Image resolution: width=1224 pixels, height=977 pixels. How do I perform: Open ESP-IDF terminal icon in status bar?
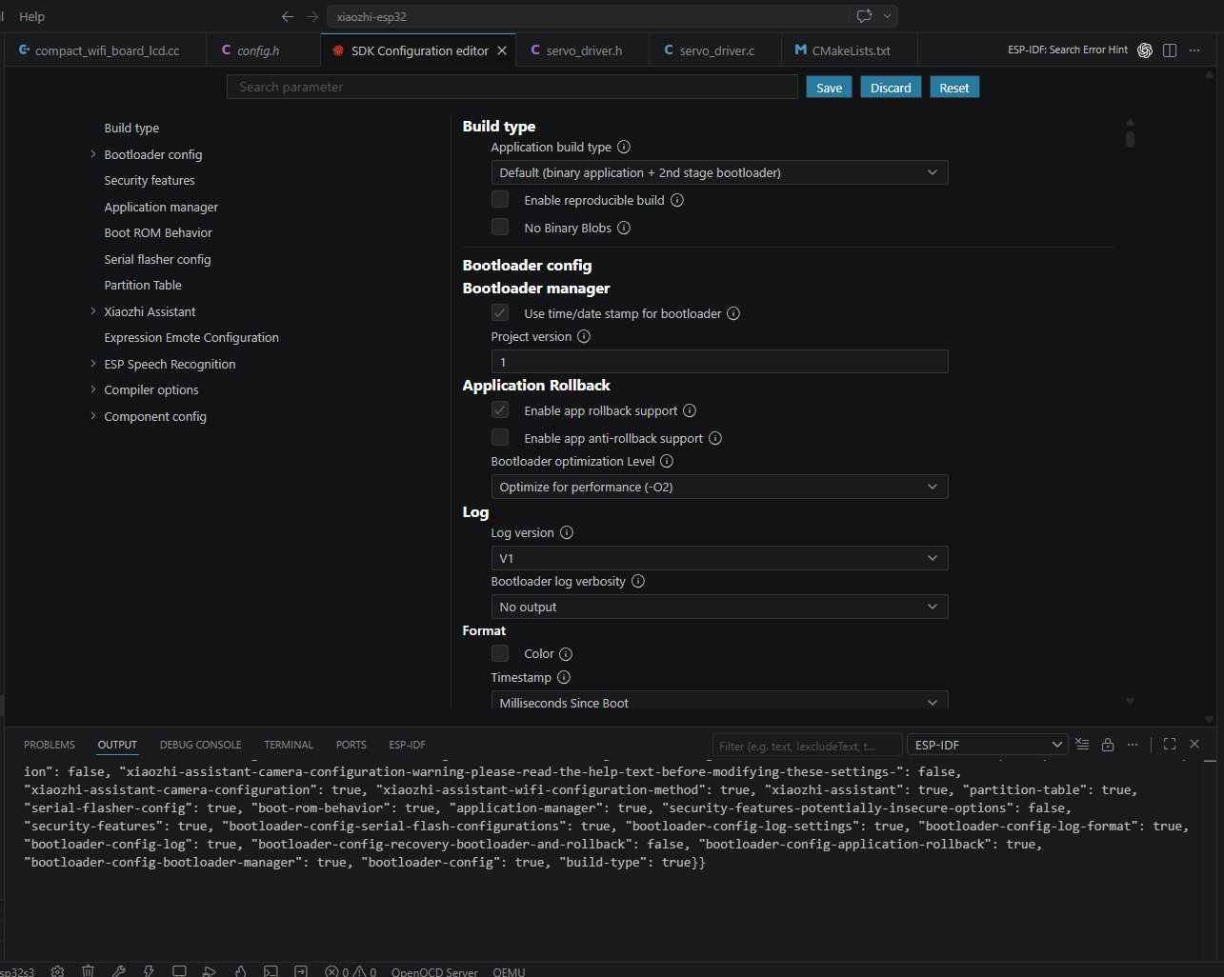pos(271,971)
